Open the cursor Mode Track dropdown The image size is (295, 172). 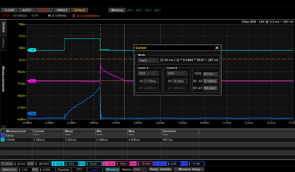147,60
